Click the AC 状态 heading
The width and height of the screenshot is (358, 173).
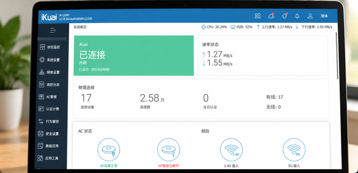85,131
